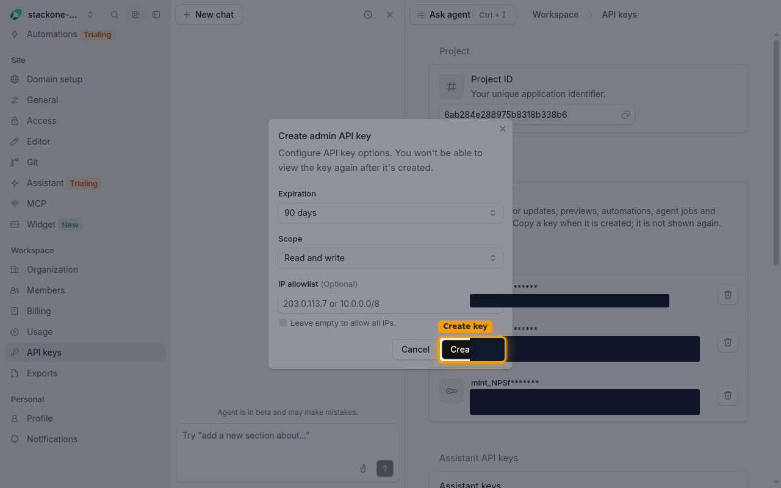Open the Scope dropdown showing Read and write
The image size is (781, 488).
390,258
